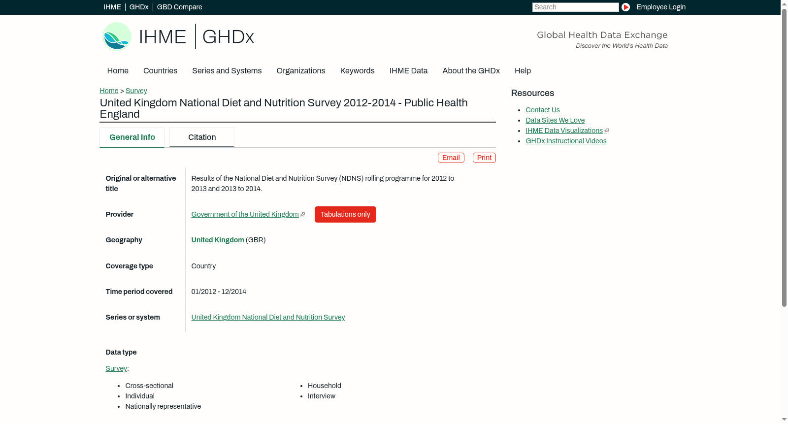Viewport: 788px width, 424px height.
Task: Click the external link icon beside Government of the United Kingdom
Action: tap(302, 215)
